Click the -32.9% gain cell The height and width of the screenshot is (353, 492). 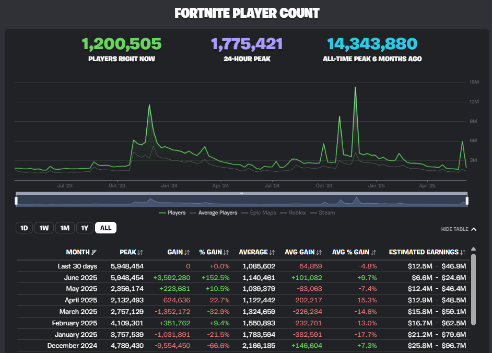(x=218, y=312)
